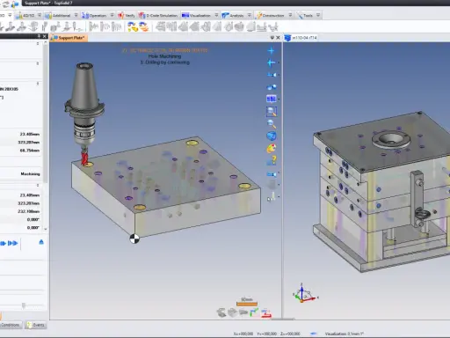Expand the layout grid dropdown arrow
This screenshot has height=338, width=450.
pos(279,99)
